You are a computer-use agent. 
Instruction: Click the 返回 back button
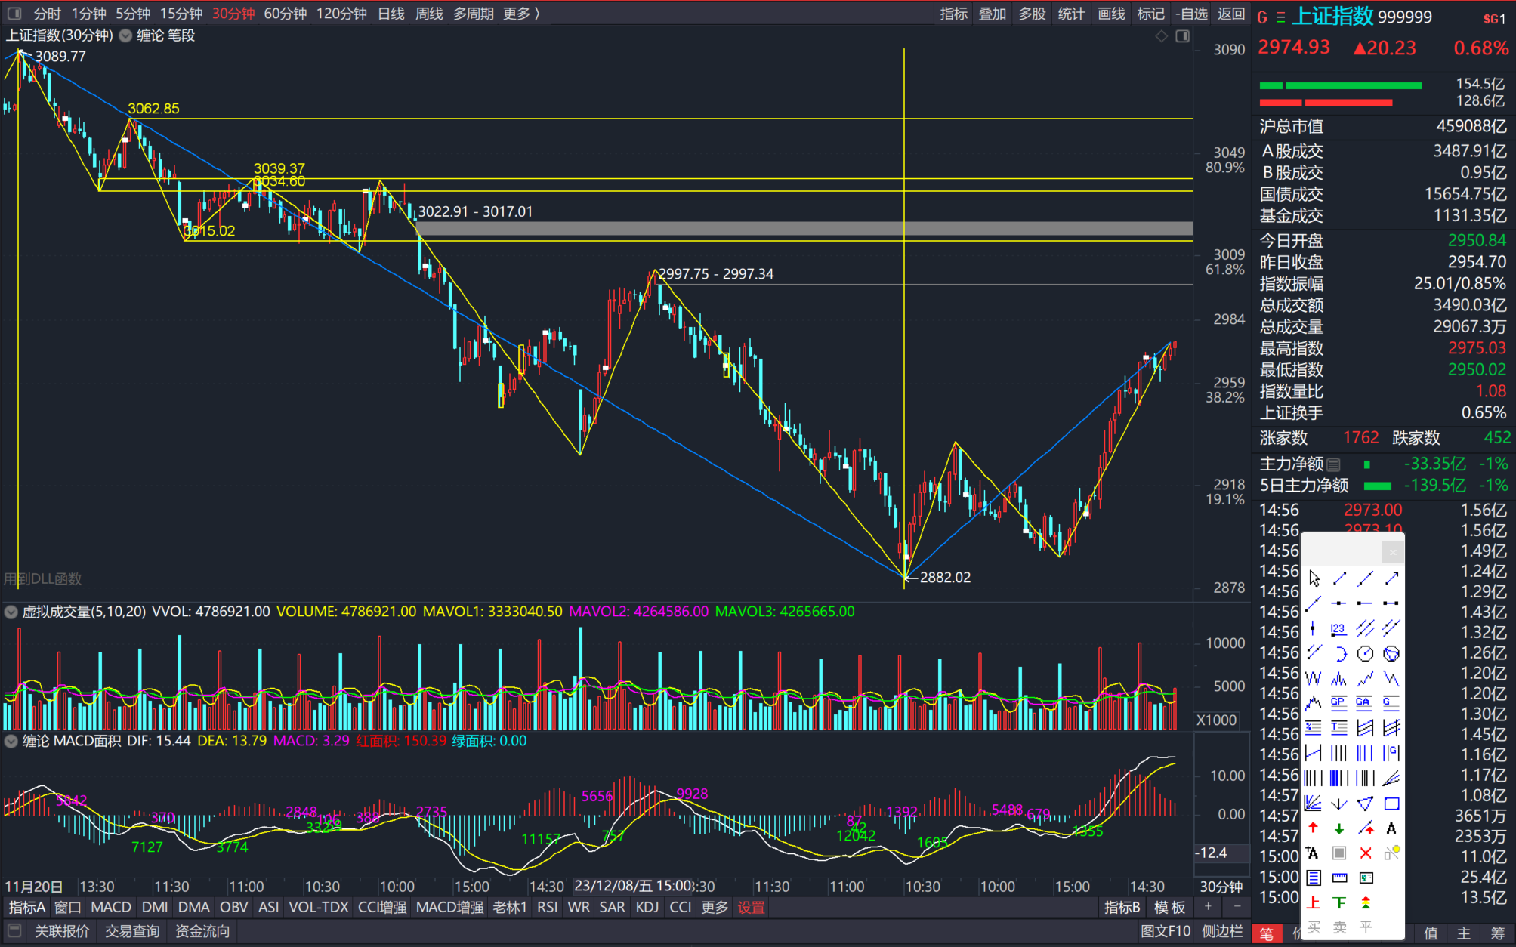pos(1230,14)
